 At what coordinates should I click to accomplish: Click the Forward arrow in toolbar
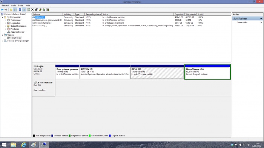pyautogui.click(x=6, y=9)
